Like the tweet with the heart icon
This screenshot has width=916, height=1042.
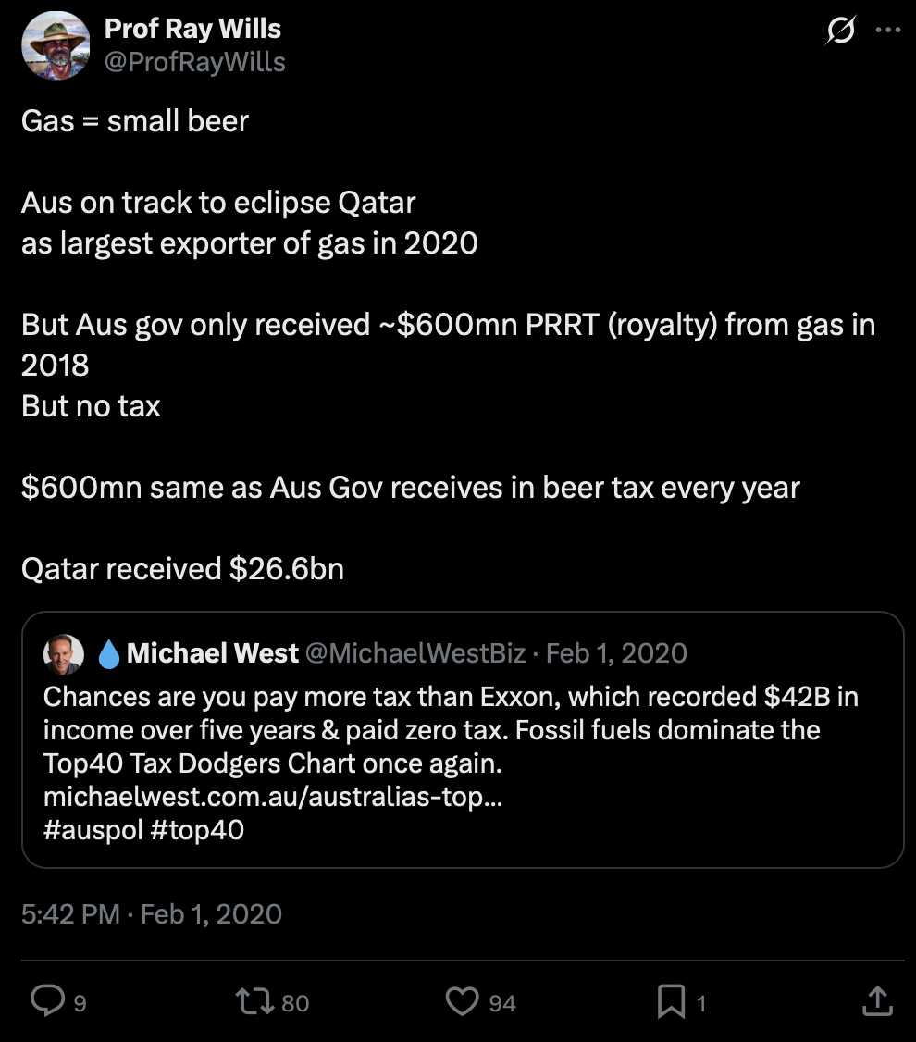pos(461,1000)
